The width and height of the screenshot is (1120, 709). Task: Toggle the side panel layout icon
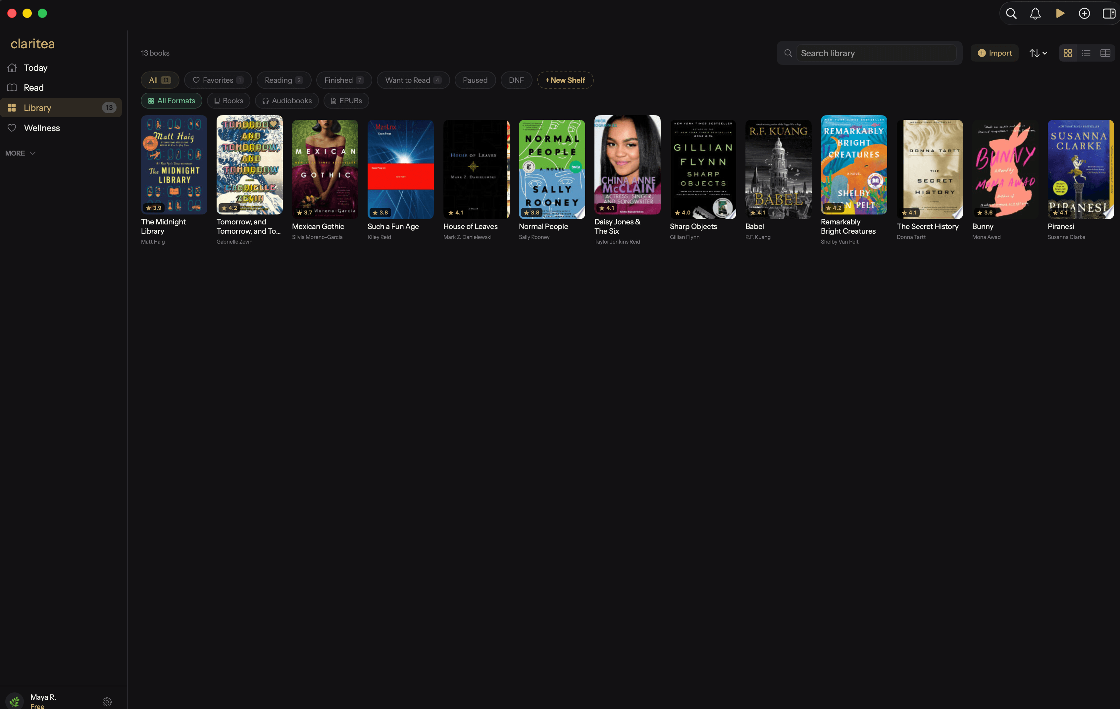point(1109,14)
